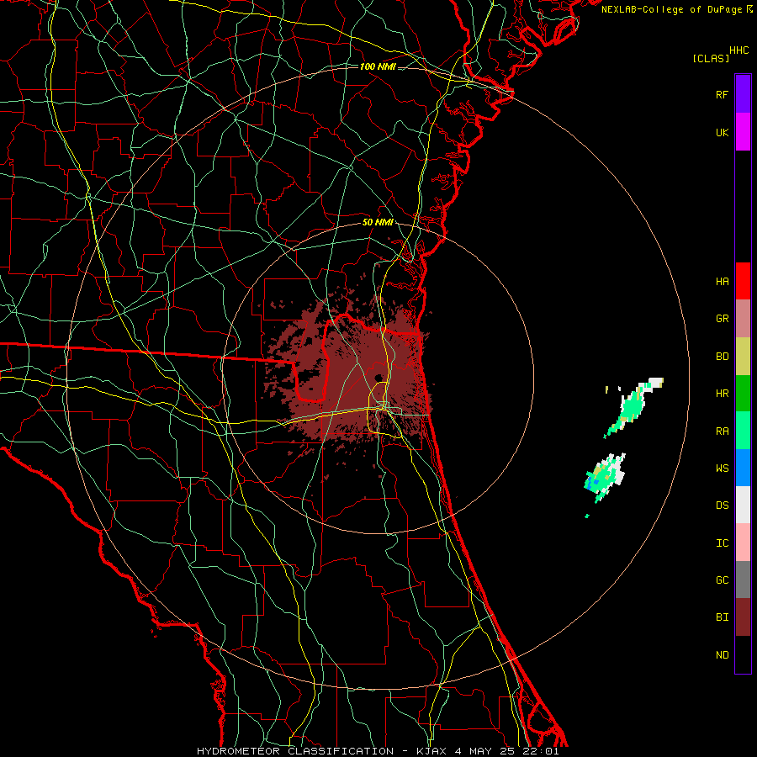This screenshot has width=757, height=757.
Task: Click the brown BI legend swatch
Action: (x=743, y=617)
